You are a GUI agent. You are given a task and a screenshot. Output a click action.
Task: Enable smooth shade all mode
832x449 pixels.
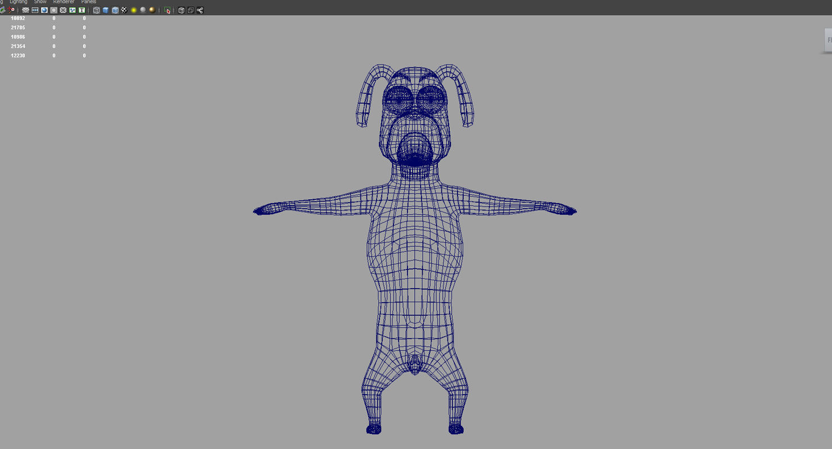coord(106,10)
